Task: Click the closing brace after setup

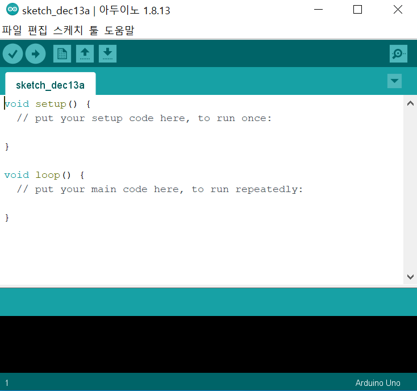Action: point(7,147)
